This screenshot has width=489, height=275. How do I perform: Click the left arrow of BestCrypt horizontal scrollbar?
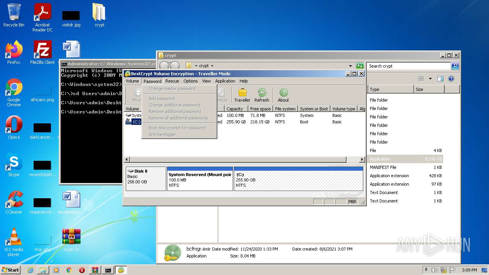[x=127, y=160]
